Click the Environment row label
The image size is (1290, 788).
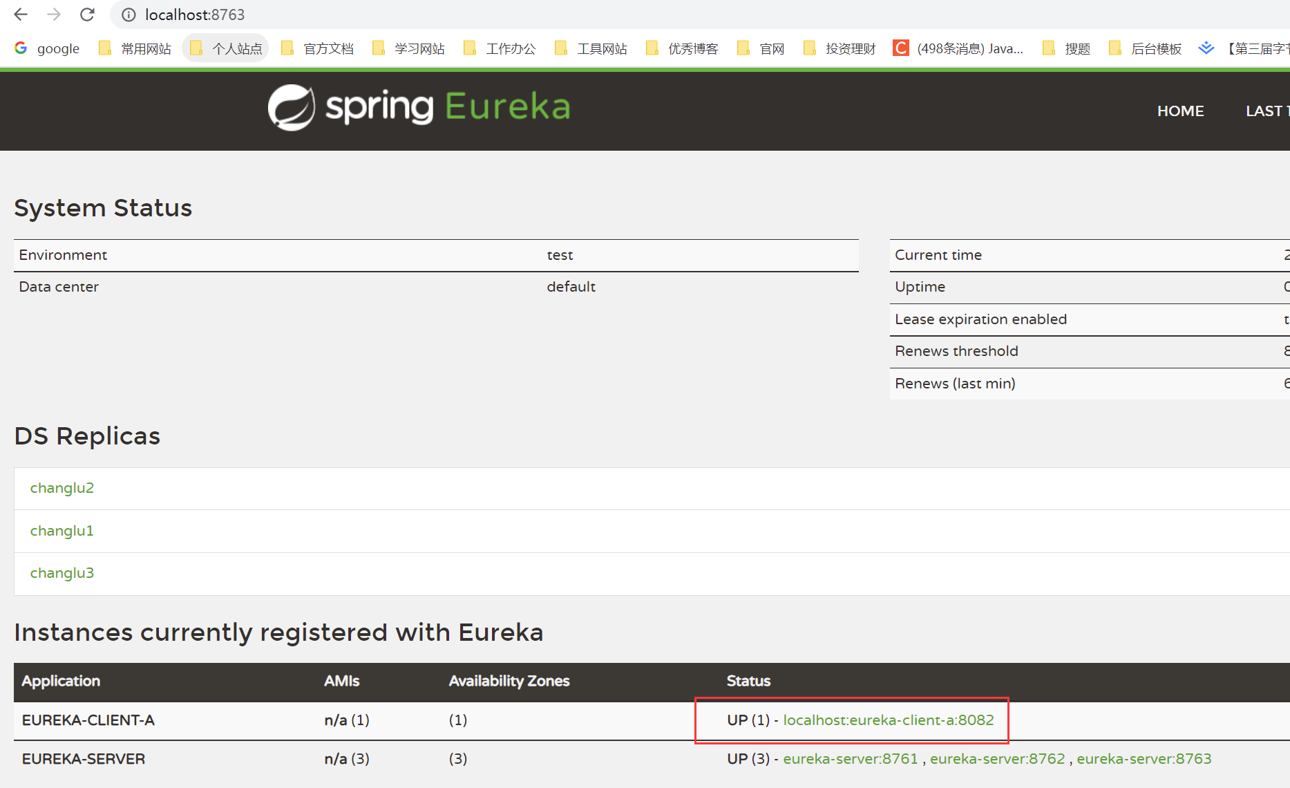pos(63,255)
